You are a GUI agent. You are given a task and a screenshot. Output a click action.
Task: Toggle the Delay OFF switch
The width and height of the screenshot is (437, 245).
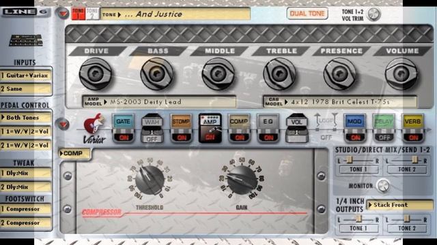(384, 137)
